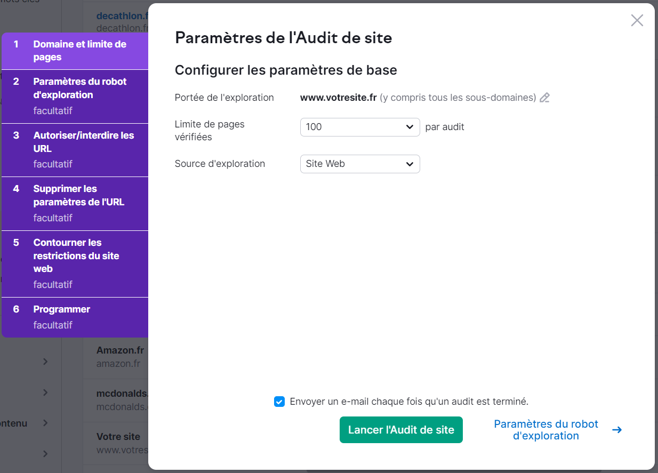
Task: Click the blue arrow icon beside robot settings
Action: (x=617, y=429)
